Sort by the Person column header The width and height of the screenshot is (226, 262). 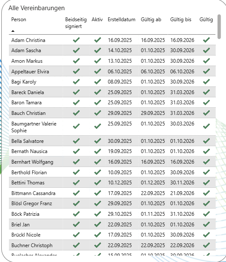(x=19, y=20)
